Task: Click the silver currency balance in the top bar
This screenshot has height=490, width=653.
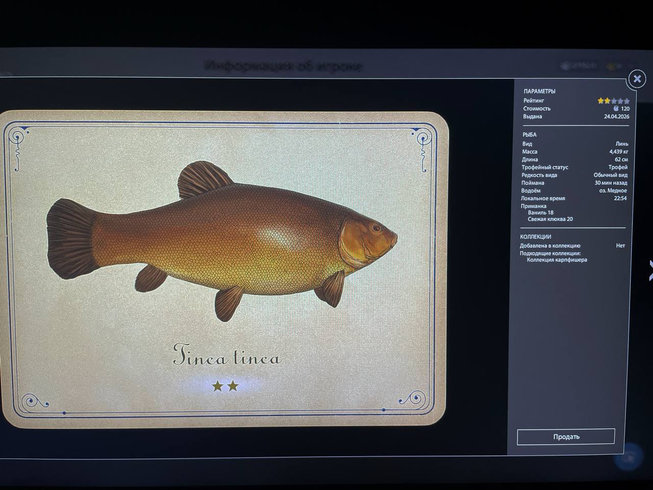Action: point(575,65)
